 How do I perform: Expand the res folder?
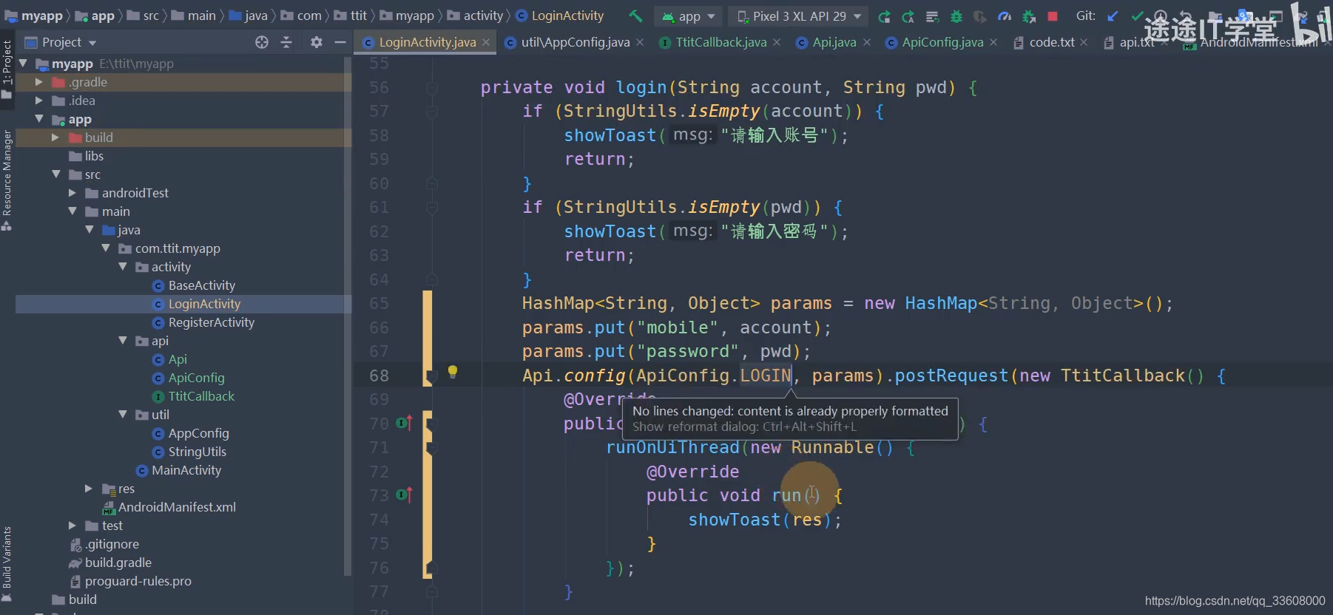[89, 489]
